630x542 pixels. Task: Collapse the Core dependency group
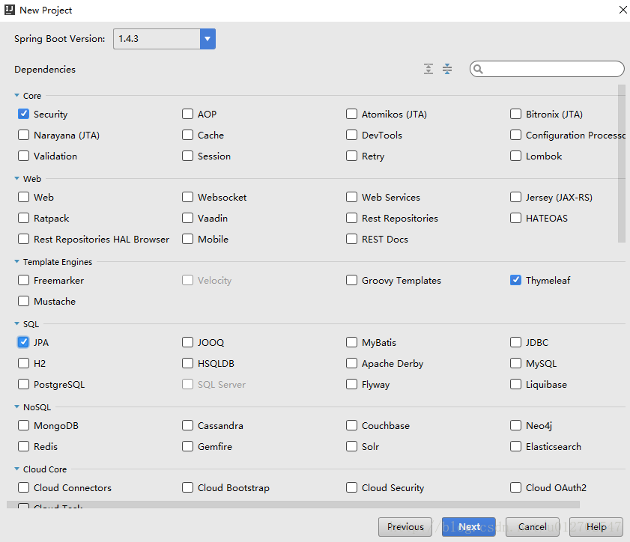point(17,96)
